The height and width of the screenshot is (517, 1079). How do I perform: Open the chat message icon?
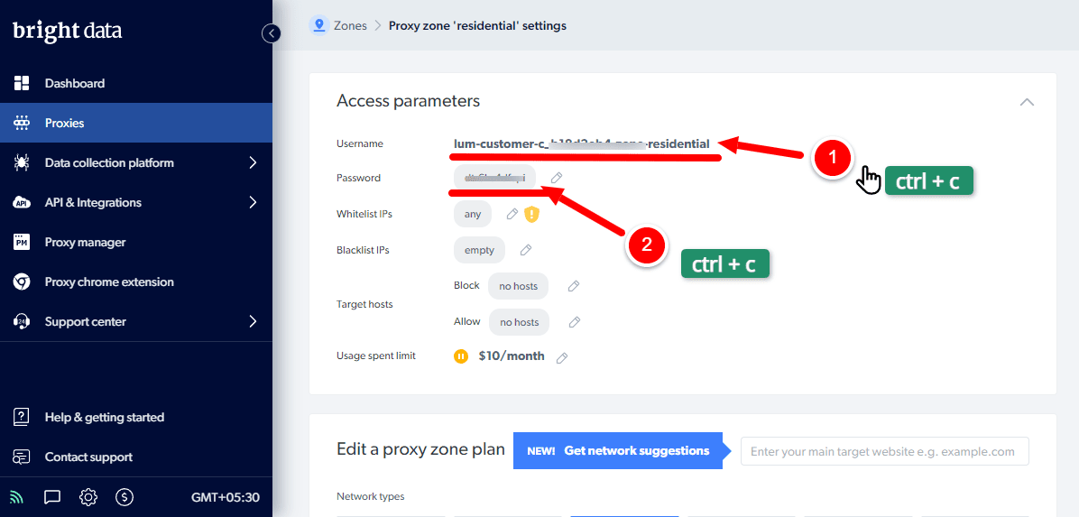(x=52, y=497)
